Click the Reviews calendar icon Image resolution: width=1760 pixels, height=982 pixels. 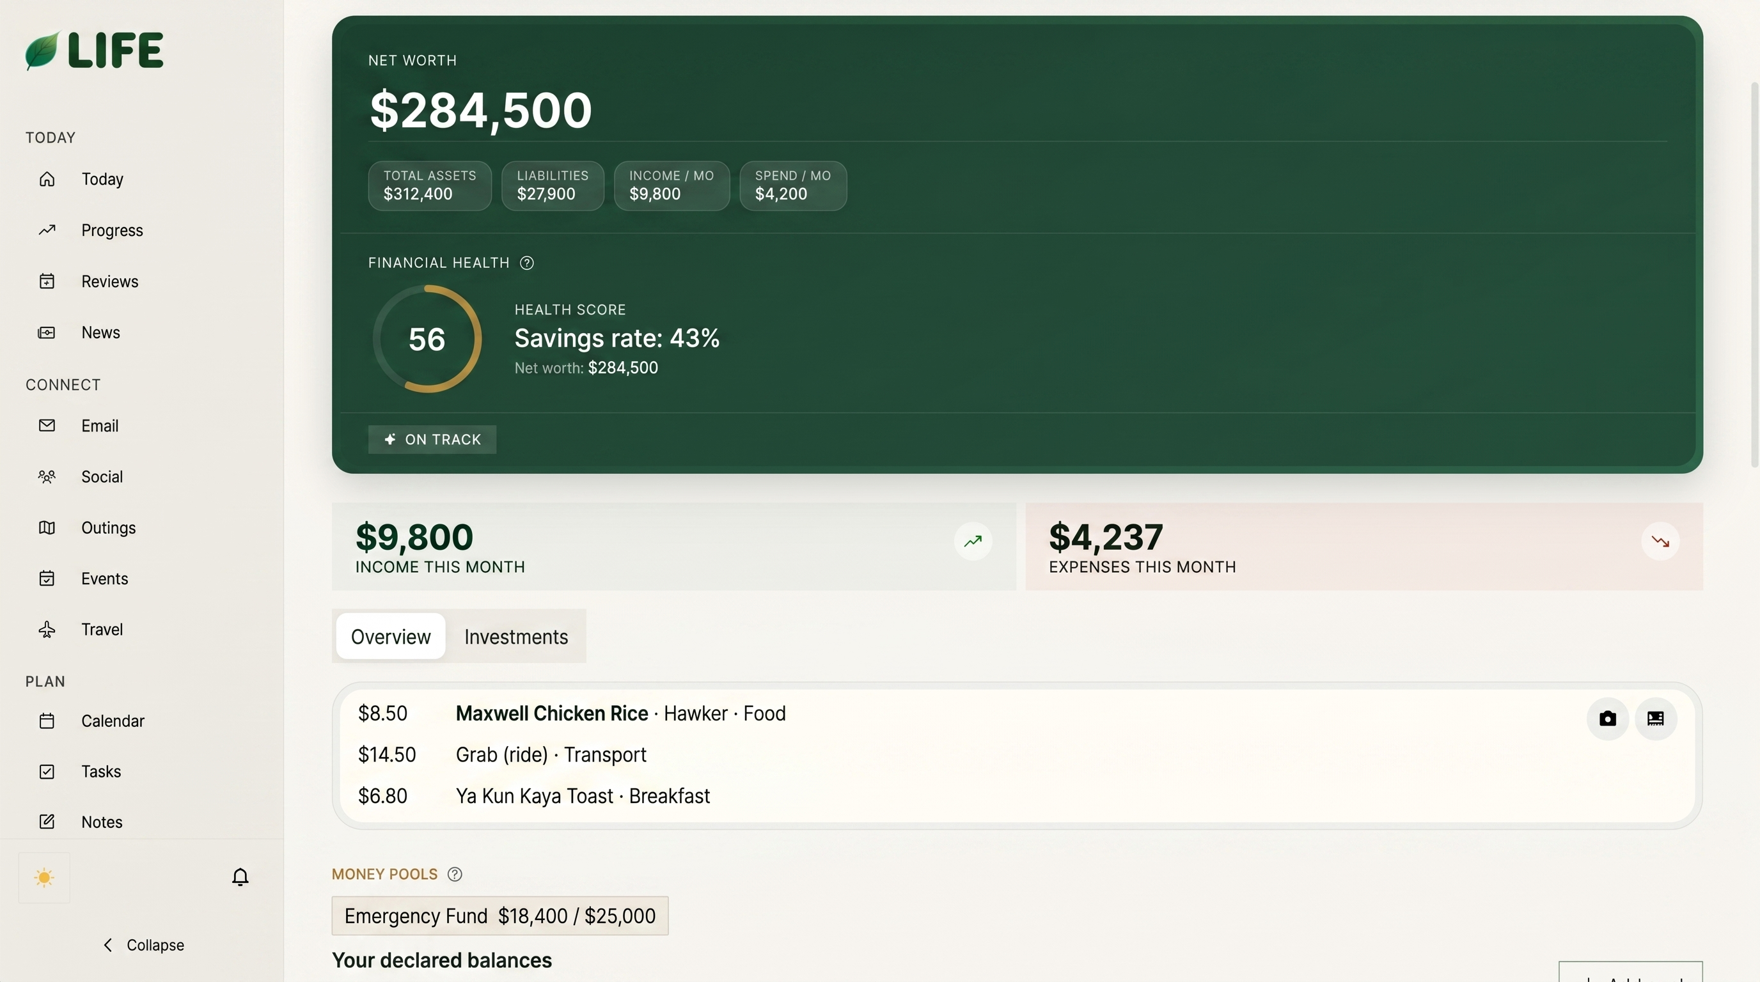coord(47,281)
